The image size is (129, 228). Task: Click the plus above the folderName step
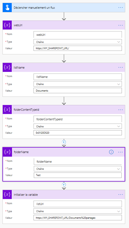coord(64,142)
